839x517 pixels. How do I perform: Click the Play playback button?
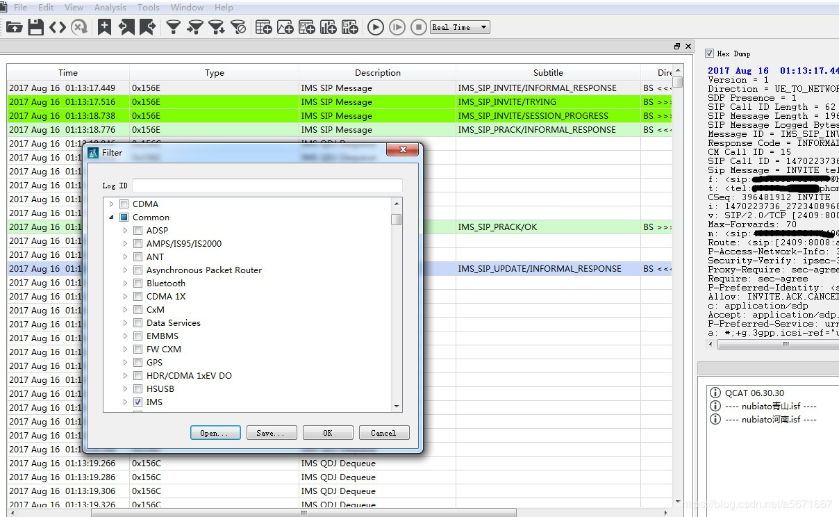pos(375,27)
